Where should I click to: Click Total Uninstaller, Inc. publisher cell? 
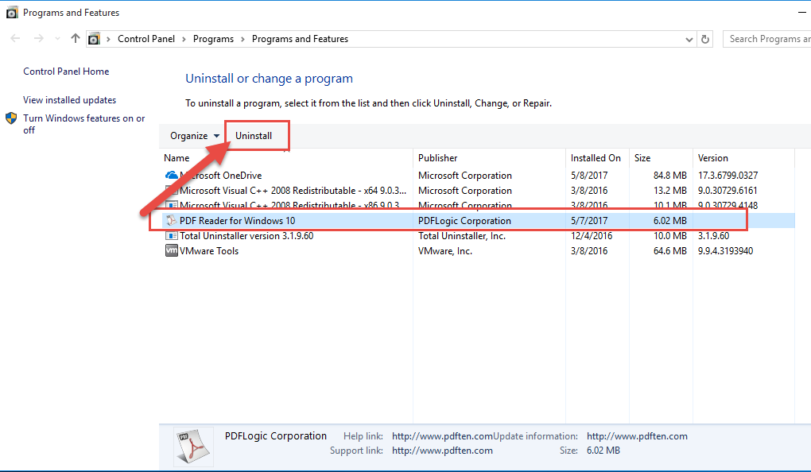[x=462, y=236]
